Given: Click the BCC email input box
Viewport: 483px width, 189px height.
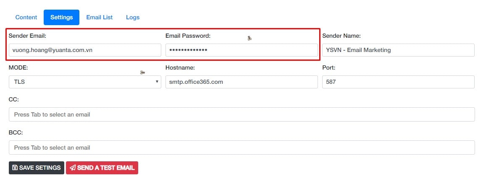Looking at the screenshot, I should tap(242, 148).
